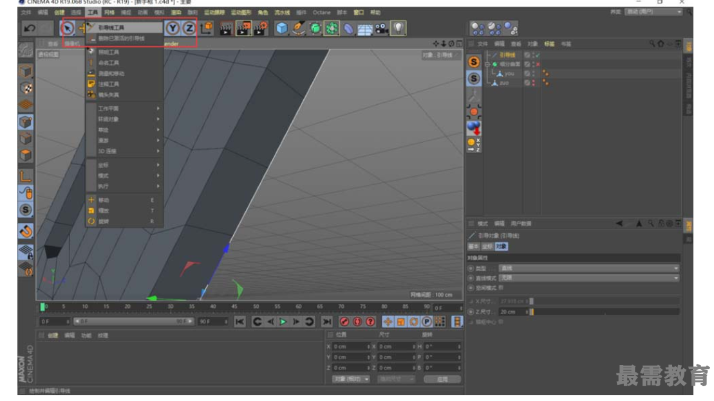
Task: Go to the end of animation button
Action: tap(326, 322)
